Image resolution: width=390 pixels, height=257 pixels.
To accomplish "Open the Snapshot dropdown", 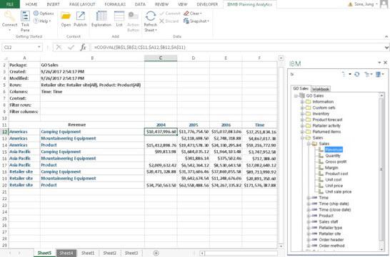I will tap(196, 21).
